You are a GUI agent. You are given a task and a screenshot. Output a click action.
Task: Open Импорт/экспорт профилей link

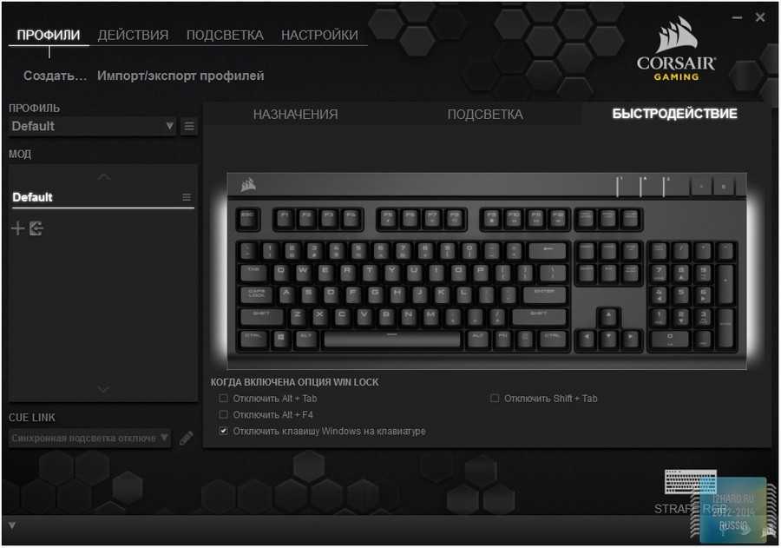click(x=180, y=76)
